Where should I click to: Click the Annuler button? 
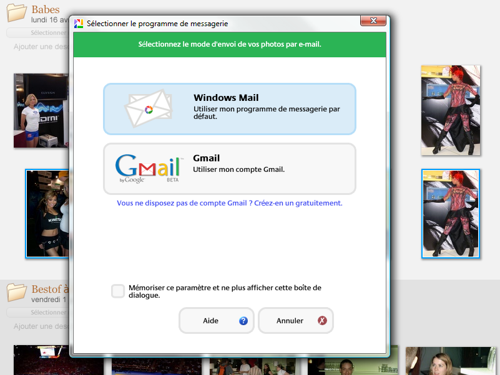[x=296, y=321]
